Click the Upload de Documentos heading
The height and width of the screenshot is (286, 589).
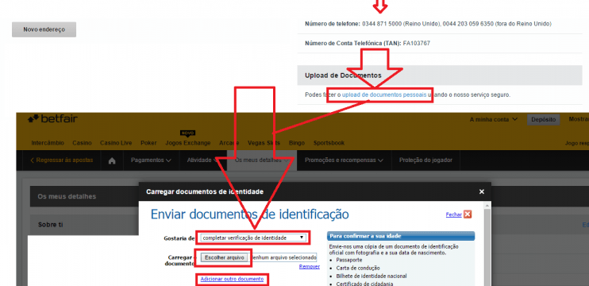pos(344,75)
